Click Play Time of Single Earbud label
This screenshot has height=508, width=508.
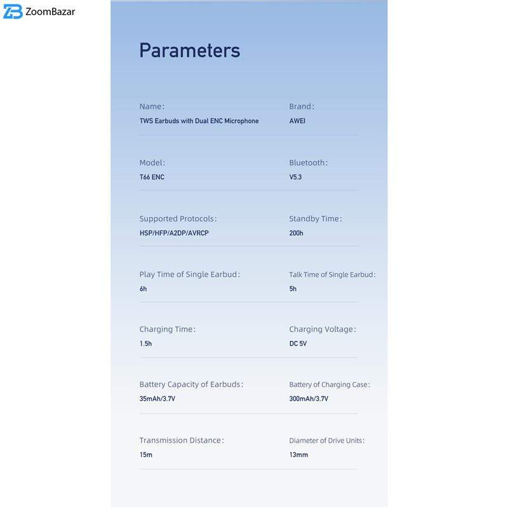(x=190, y=274)
